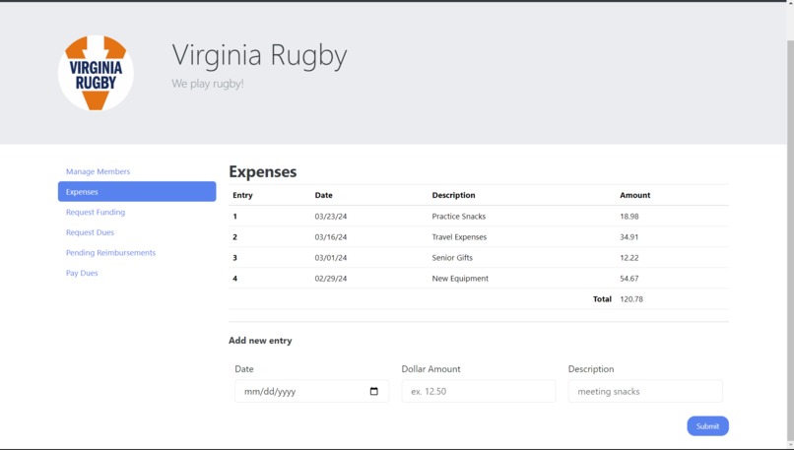Click the amount 18.98
This screenshot has width=794, height=450.
629,217
